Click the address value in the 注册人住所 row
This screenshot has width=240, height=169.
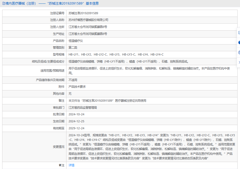tap(88, 27)
